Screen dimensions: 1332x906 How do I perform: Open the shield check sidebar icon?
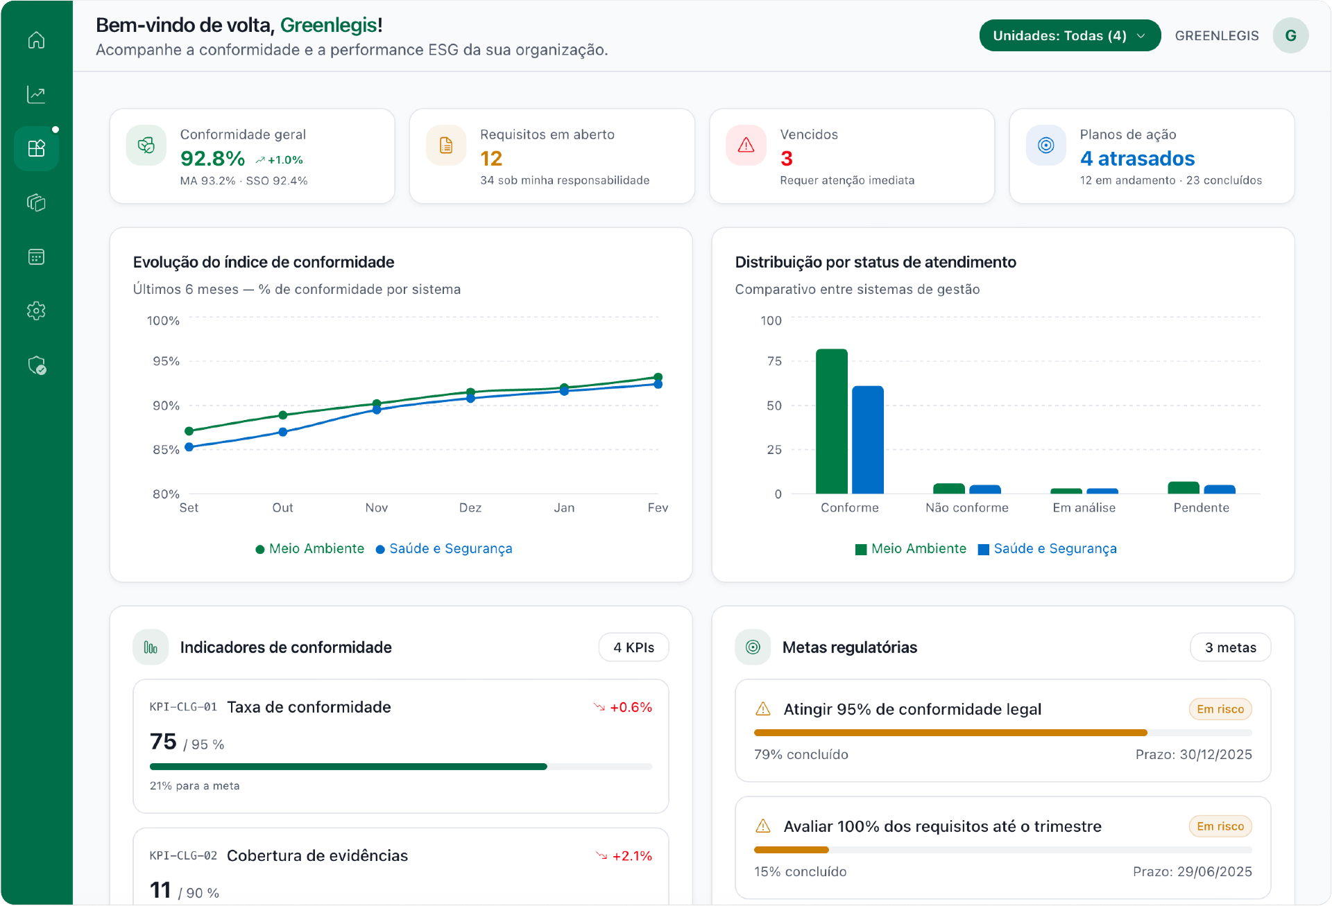click(x=36, y=365)
